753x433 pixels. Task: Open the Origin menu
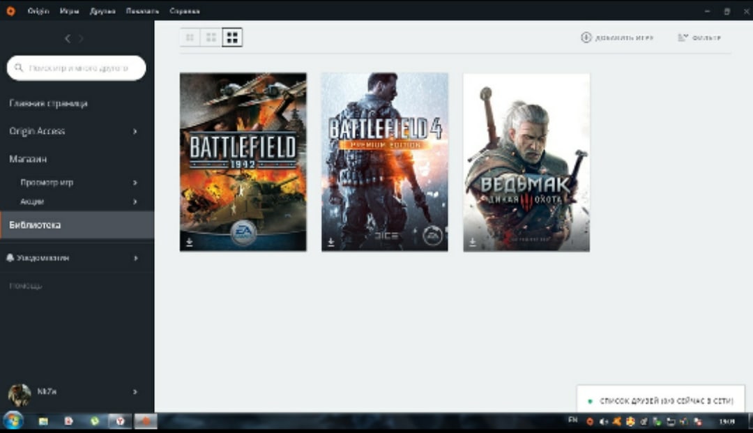pyautogui.click(x=38, y=10)
